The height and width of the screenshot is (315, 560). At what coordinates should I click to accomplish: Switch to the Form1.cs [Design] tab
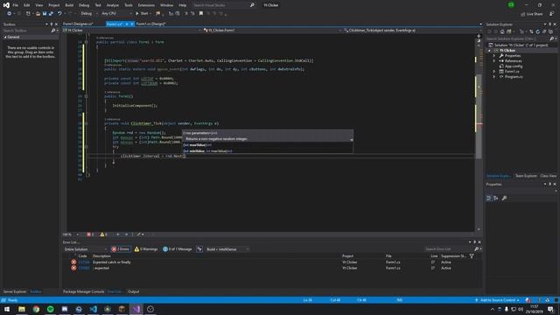[150, 24]
